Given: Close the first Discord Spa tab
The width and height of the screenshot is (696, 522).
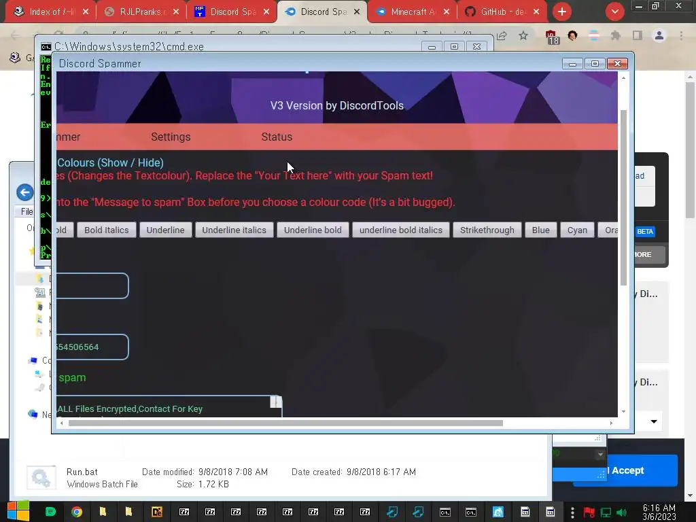Looking at the screenshot, I should click(266, 12).
